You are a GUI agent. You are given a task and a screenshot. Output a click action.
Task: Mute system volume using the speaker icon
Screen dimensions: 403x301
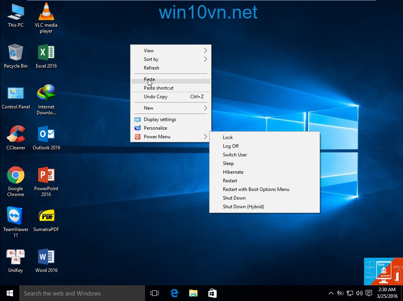click(359, 293)
